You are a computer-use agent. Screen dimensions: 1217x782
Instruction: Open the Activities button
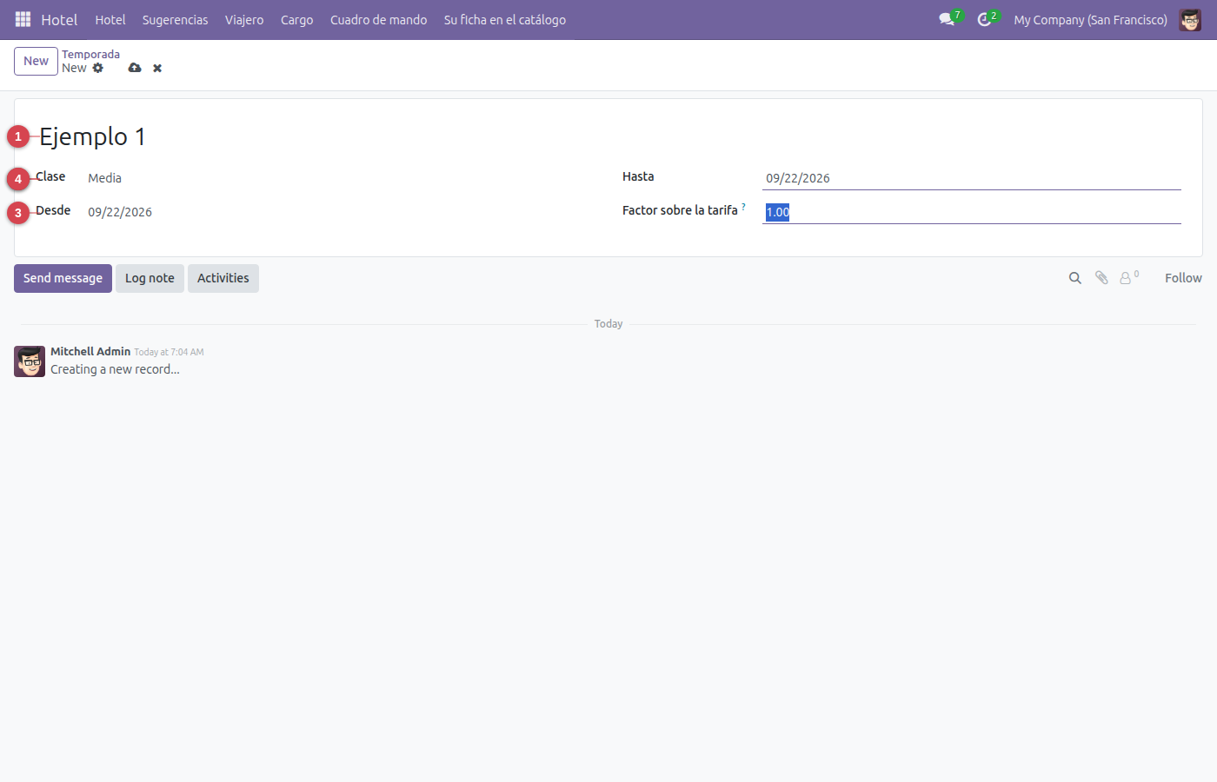pos(223,278)
